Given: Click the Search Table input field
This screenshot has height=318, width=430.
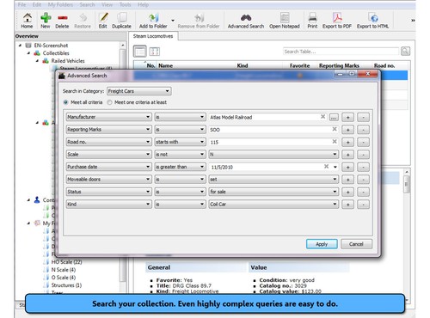Looking at the screenshot, I should [x=341, y=52].
